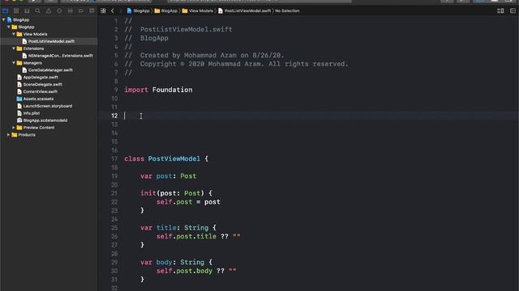Click the Copyright 2020 comment line
Screen dimensions: 519x291
click(236, 64)
